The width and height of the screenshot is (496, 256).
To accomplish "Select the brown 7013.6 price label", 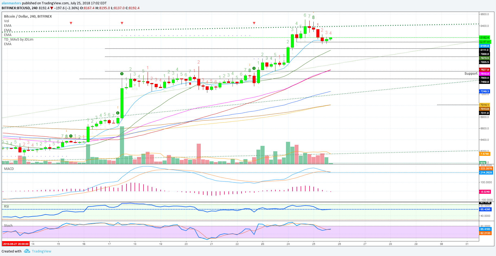I will point(485,109).
